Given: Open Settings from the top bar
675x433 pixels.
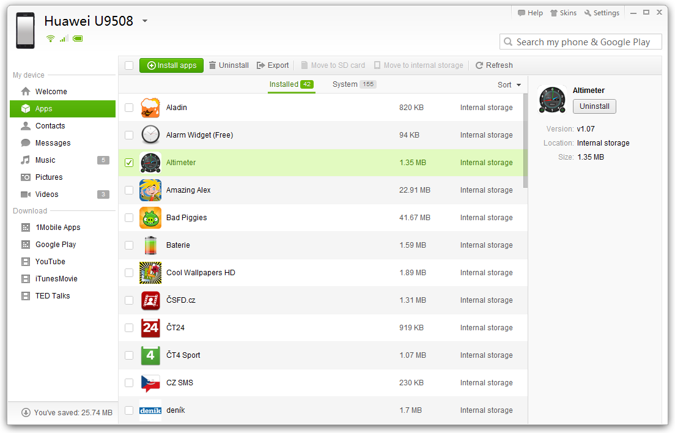Looking at the screenshot, I should [x=602, y=13].
